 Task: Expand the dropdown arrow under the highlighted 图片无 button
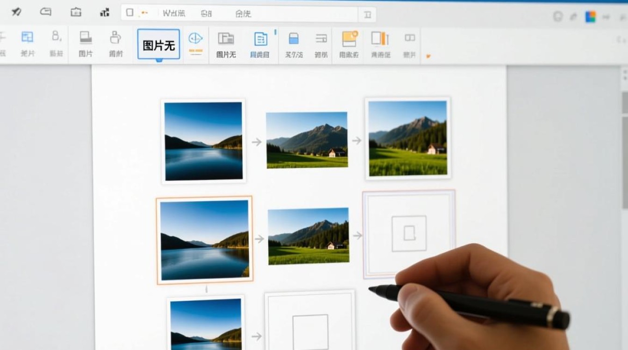(x=159, y=60)
